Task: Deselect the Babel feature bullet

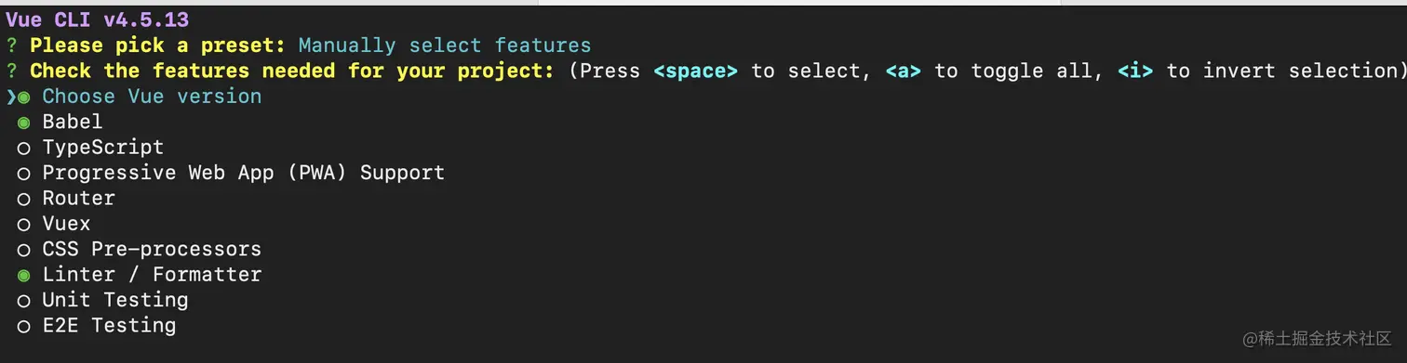Action: (x=23, y=123)
